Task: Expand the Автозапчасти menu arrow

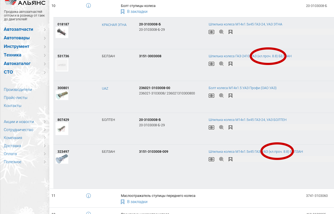Action: 45,29
